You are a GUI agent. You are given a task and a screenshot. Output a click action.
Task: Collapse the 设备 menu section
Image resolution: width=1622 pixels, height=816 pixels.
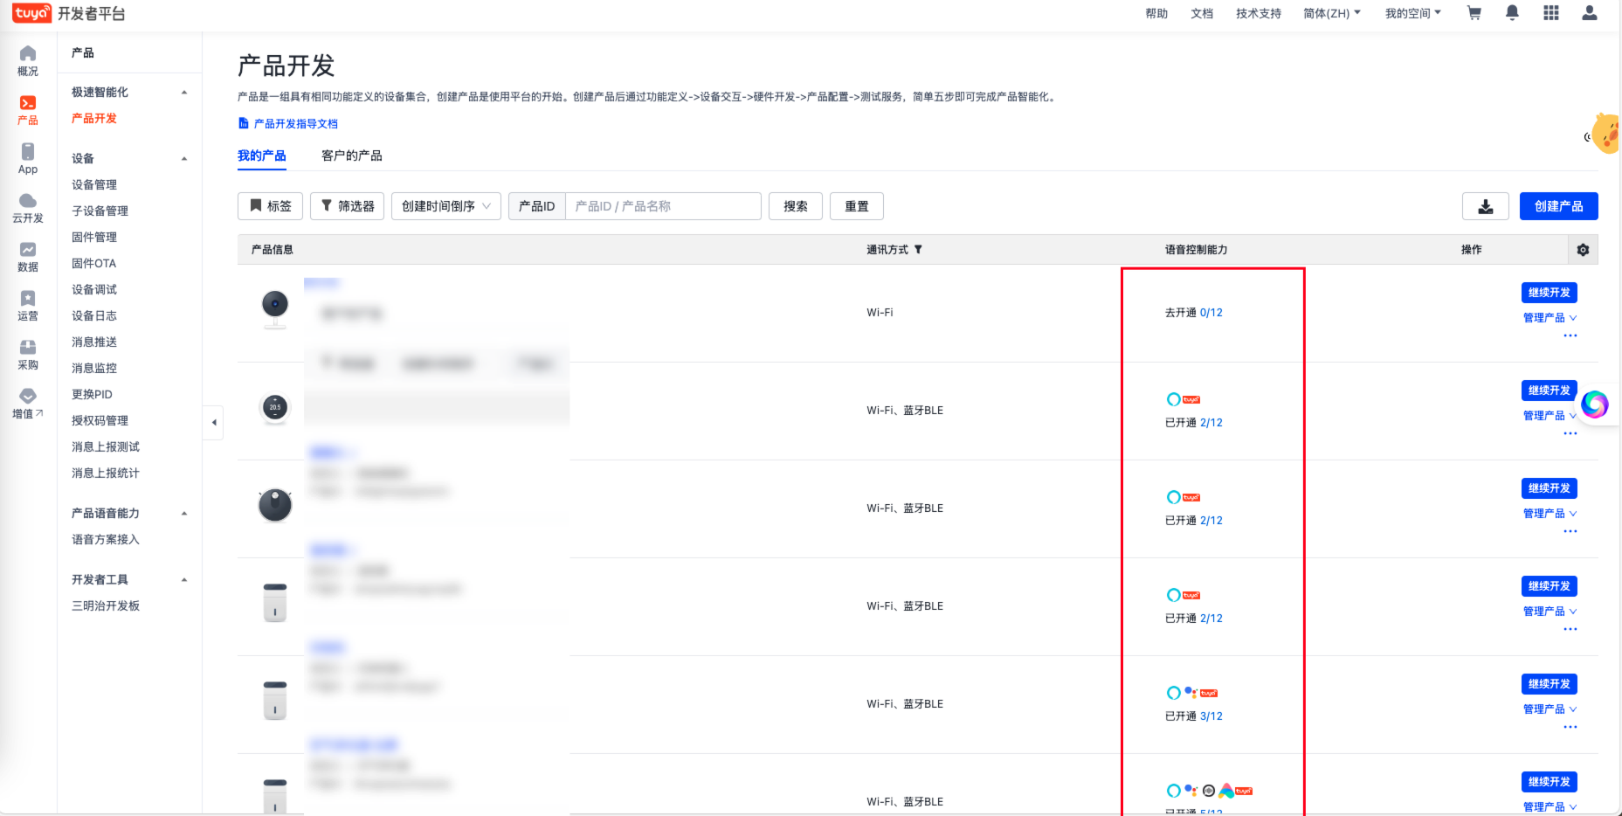[184, 159]
